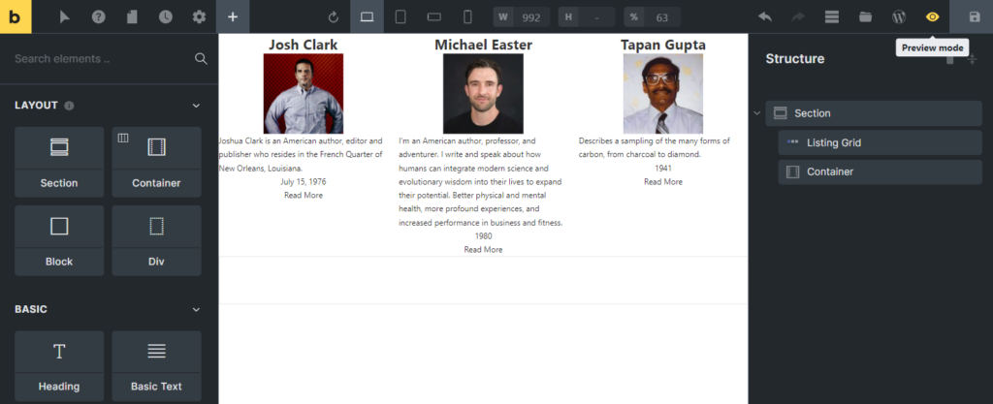993x404 pixels.
Task: Redo change with forward arrow
Action: (798, 17)
